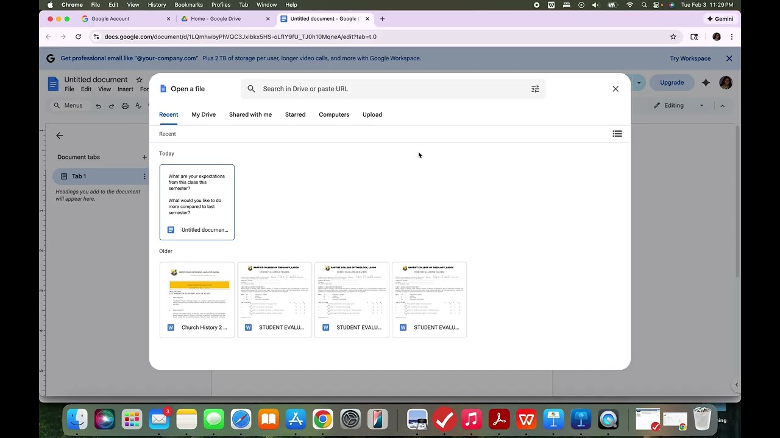Open the search filter options in dialog

[535, 89]
